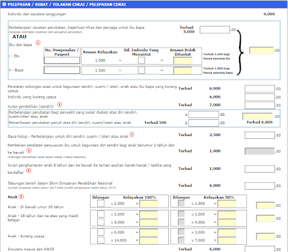Click the Peralatan sokongan asas amount field
This screenshot has width=288, height=252.
point(260,89)
